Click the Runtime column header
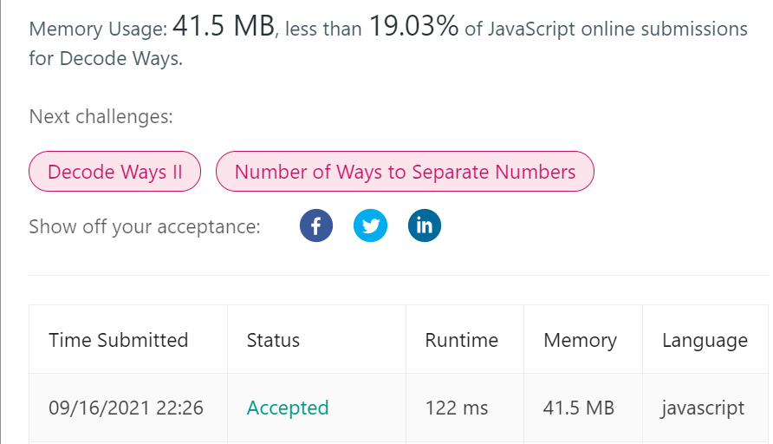The height and width of the screenshot is (444, 773). pos(461,340)
